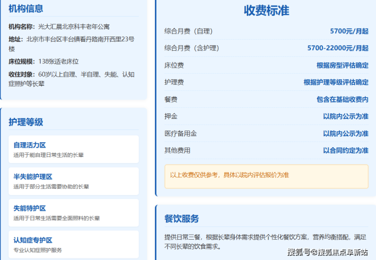Click the 机构信息 heading

tap(25, 9)
